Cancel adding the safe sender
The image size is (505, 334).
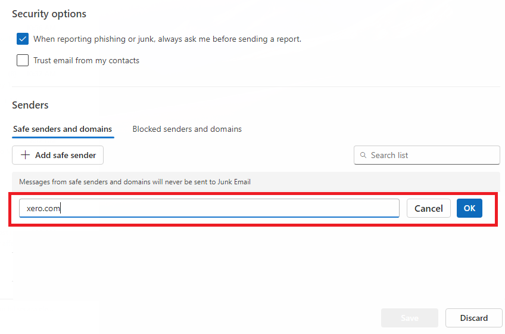[x=428, y=208]
